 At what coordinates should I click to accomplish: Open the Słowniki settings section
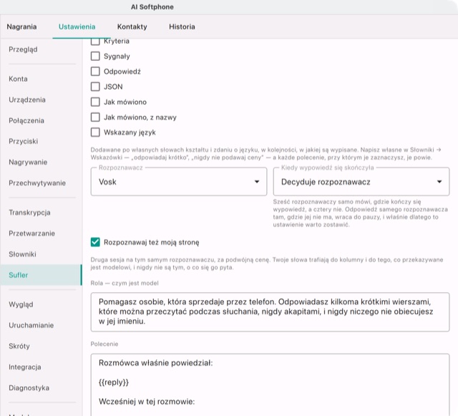coord(41,254)
